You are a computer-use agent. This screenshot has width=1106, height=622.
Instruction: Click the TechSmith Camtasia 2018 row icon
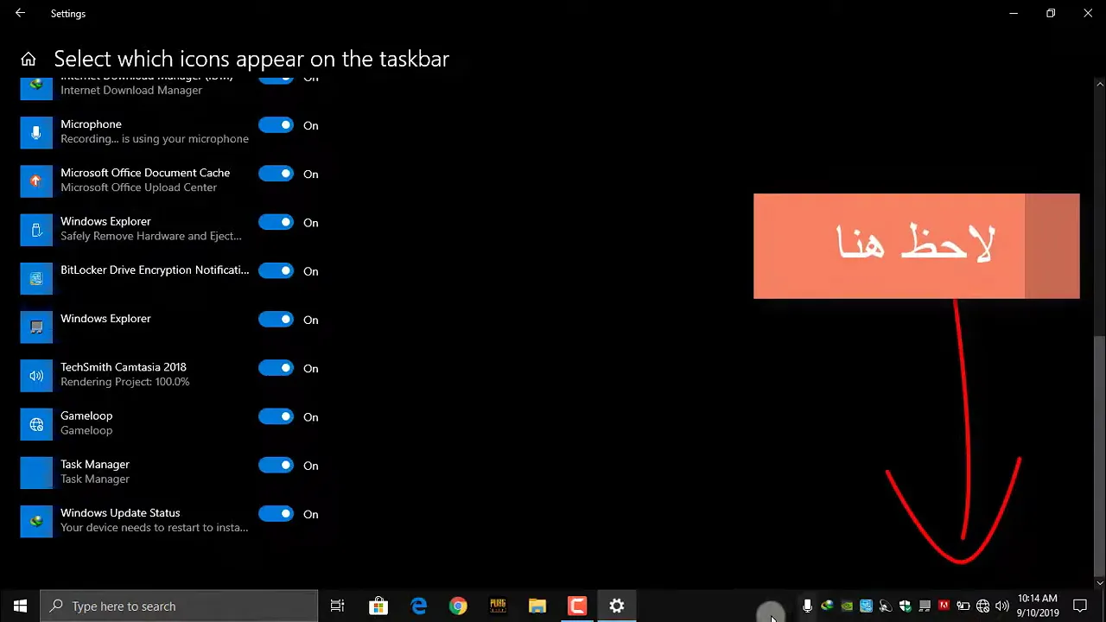click(x=36, y=375)
